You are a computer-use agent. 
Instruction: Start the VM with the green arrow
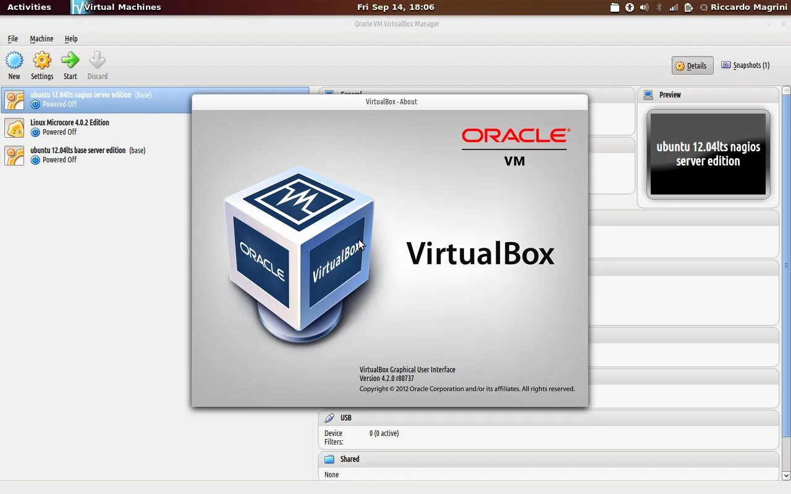point(70,60)
